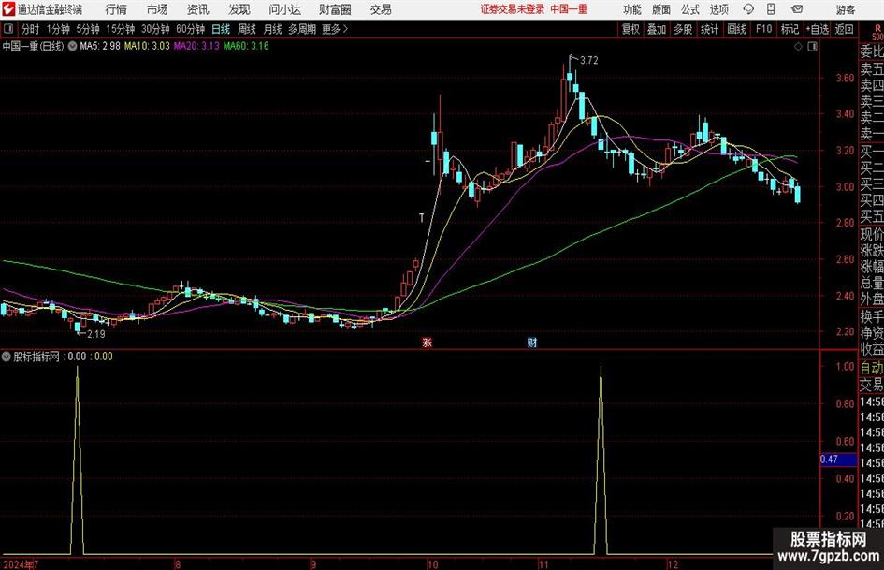Click the 标记 mark toolbar button
Image resolution: width=884 pixels, height=570 pixels.
point(790,29)
